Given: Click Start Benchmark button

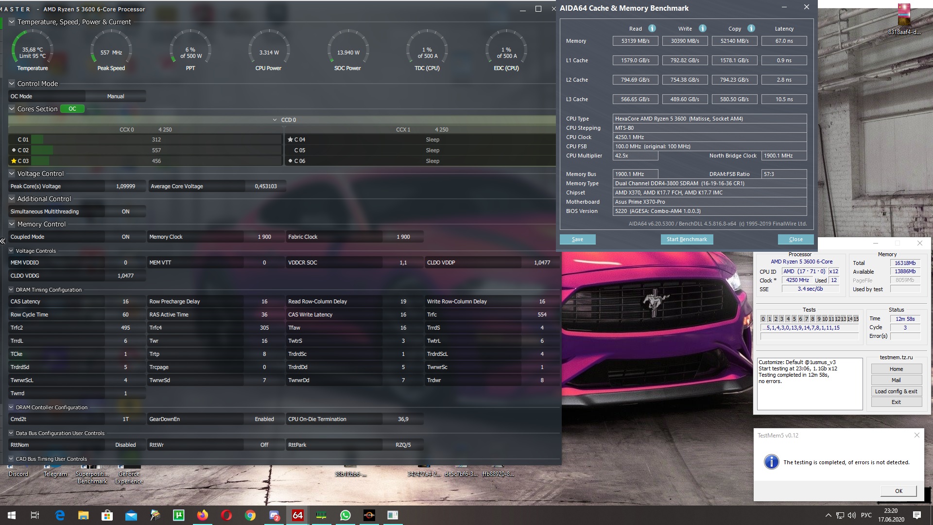Looking at the screenshot, I should [x=686, y=239].
